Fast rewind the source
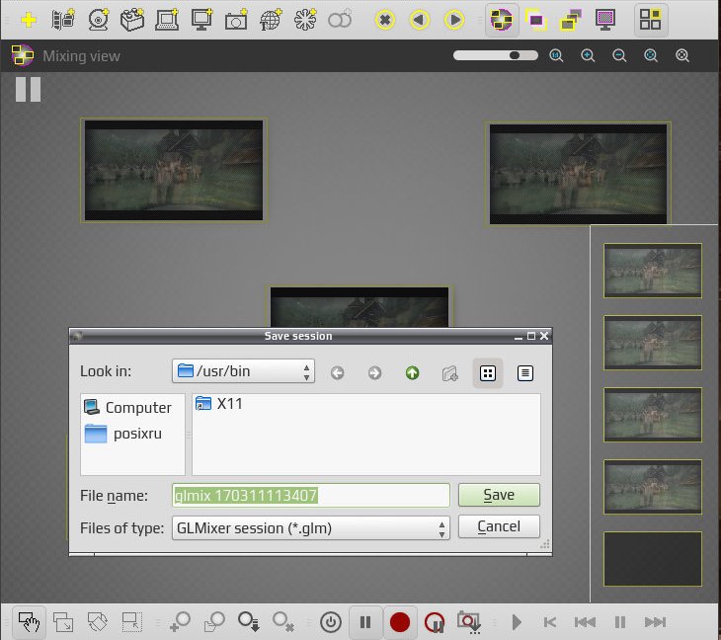Image resolution: width=721 pixels, height=640 pixels. tap(585, 622)
